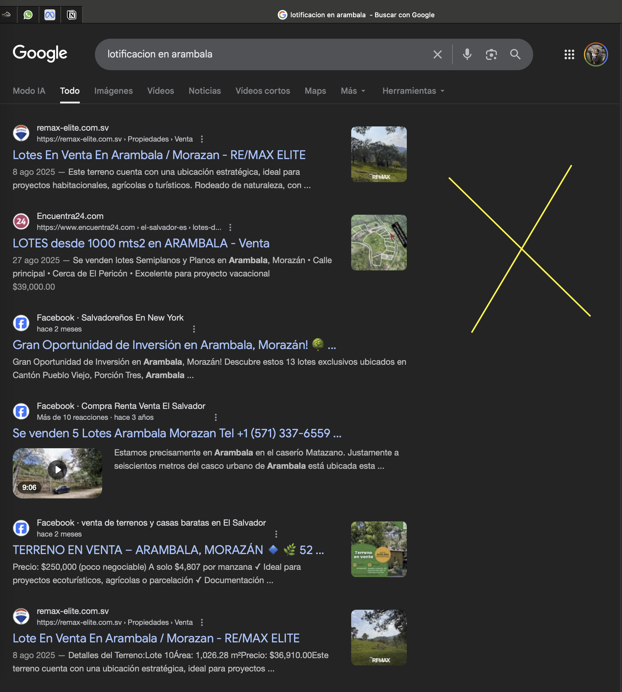Click the snippet starting 'Estamos precisamente en Arambala'
Image resolution: width=622 pixels, height=692 pixels.
pyautogui.click(x=256, y=459)
